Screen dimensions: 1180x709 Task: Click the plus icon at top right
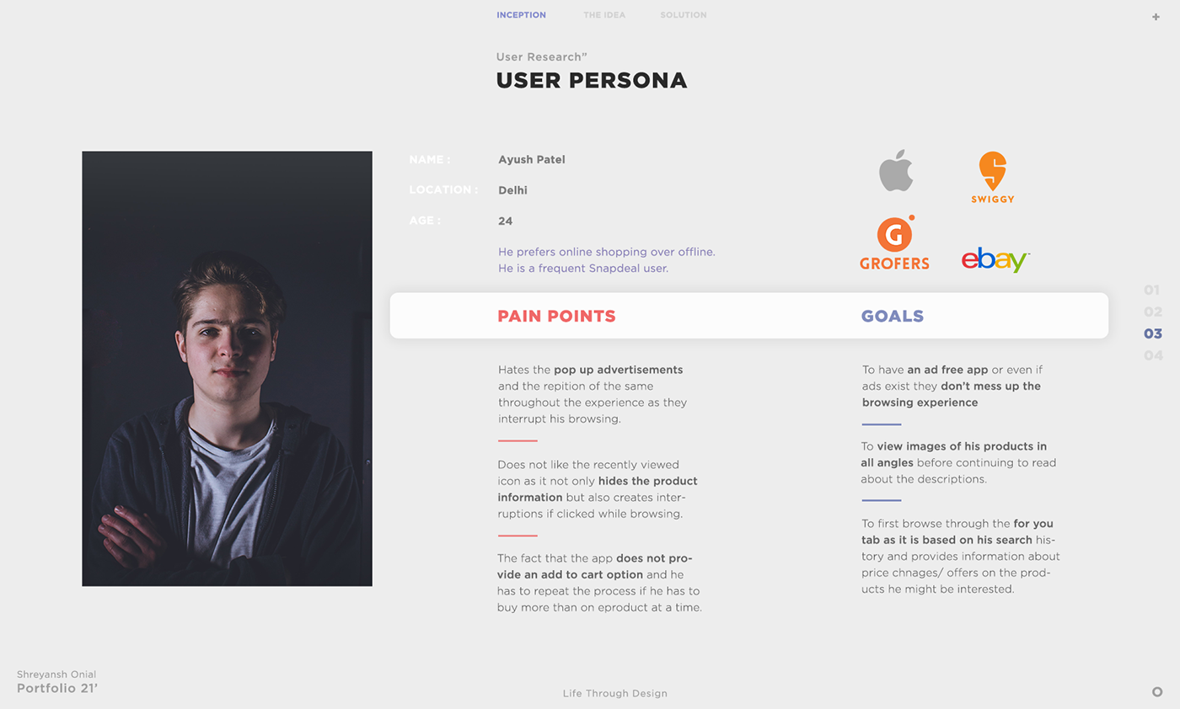1156,17
